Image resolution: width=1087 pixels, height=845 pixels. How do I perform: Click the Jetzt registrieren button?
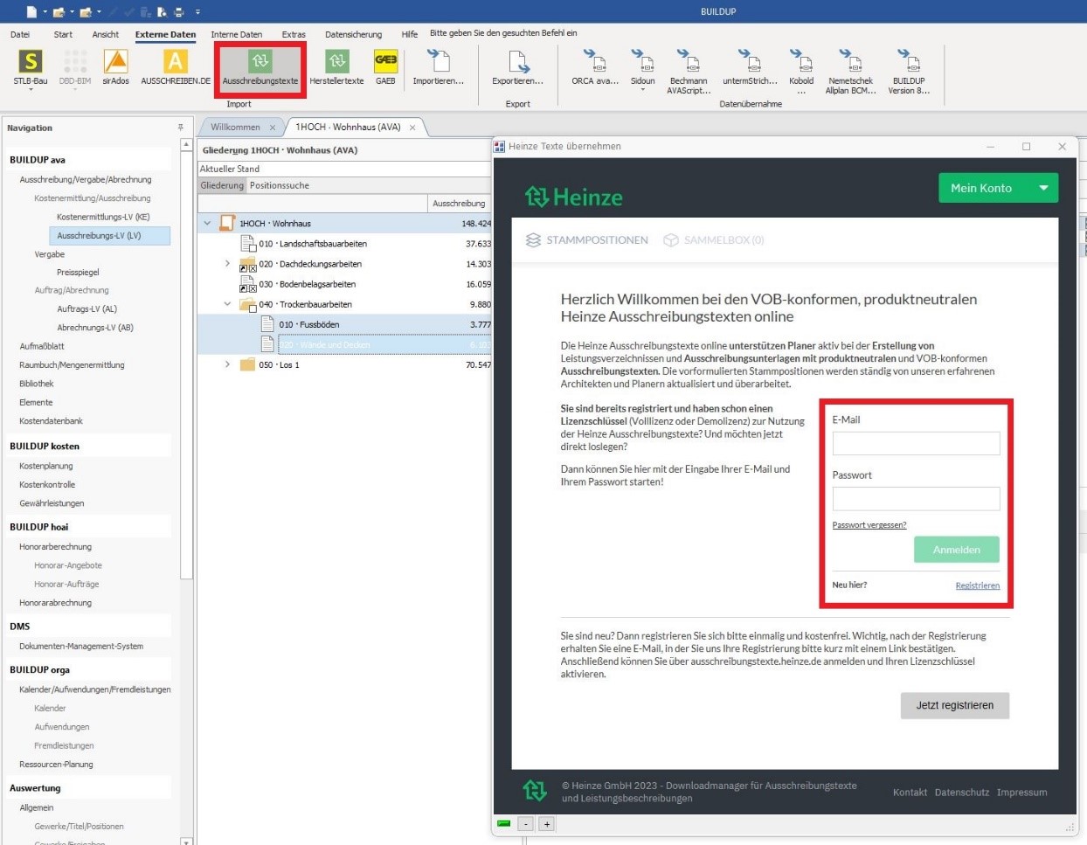click(x=955, y=705)
